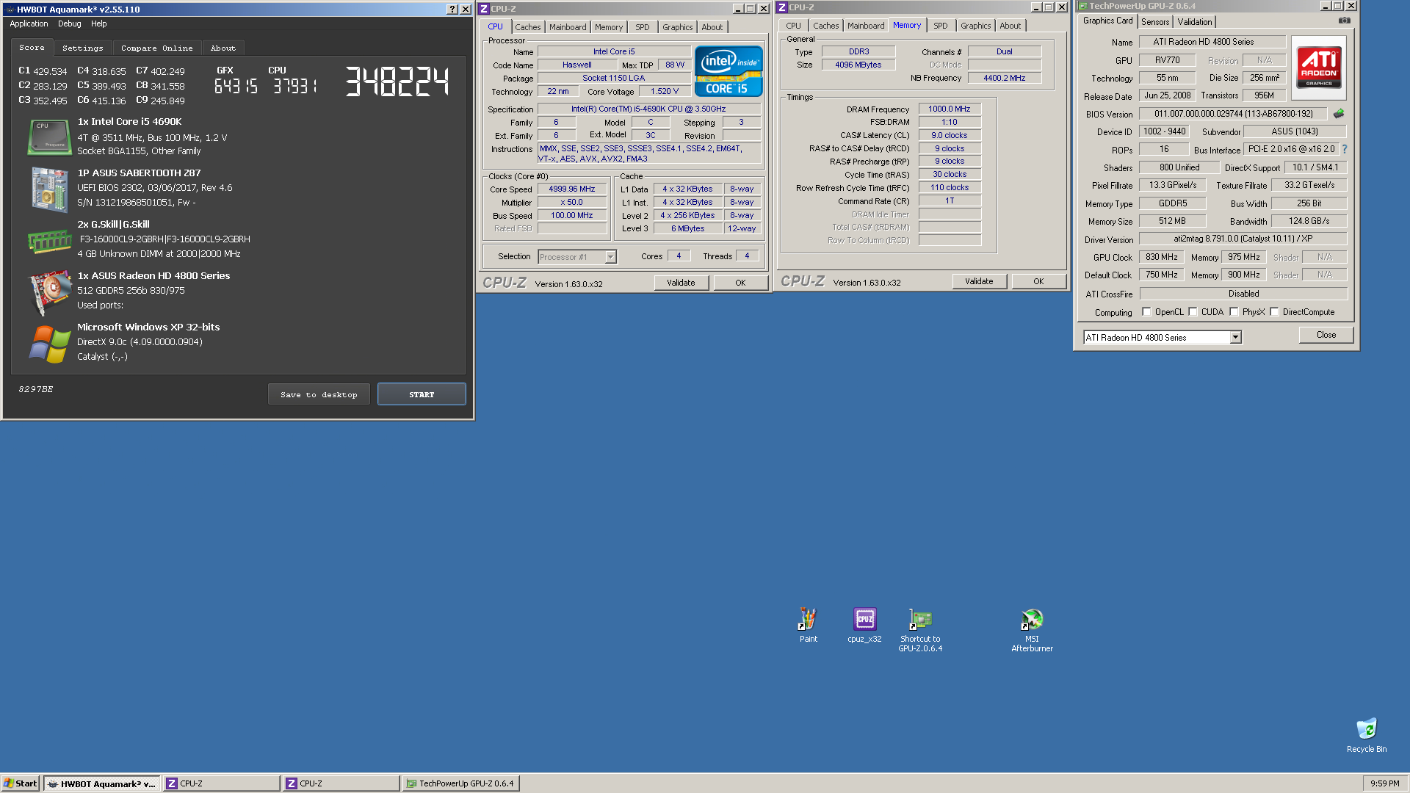Switch to the About tab in Aquamark
Screen dimensions: 1410x793
click(223, 48)
